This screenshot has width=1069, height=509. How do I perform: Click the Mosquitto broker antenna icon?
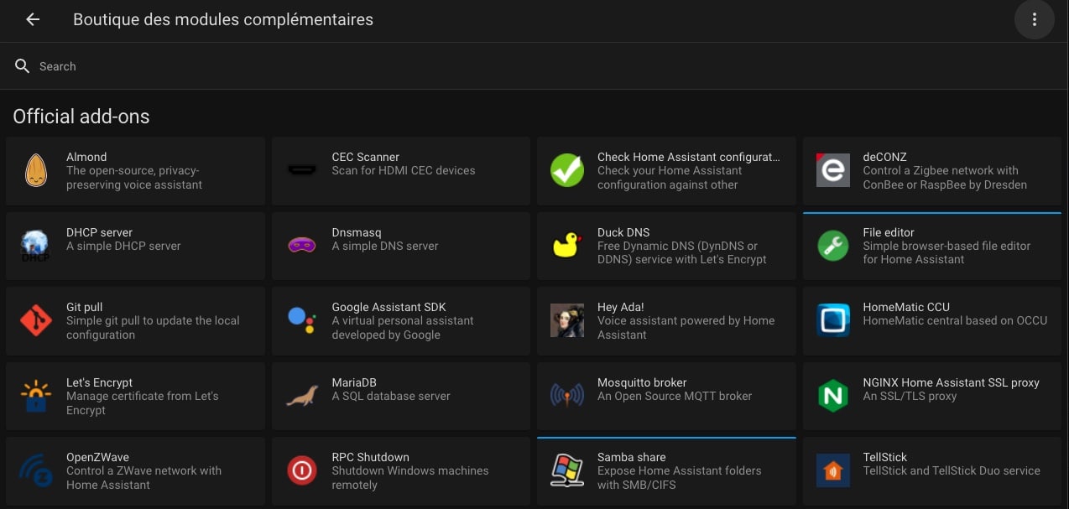click(x=567, y=396)
